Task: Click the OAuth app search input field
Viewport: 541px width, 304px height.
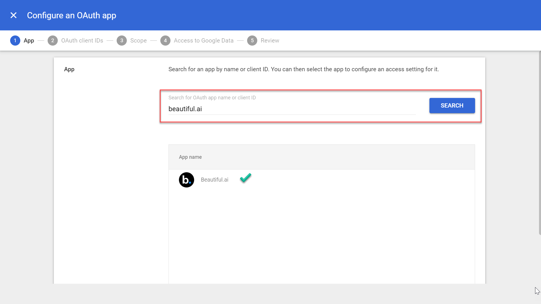Action: (292, 109)
